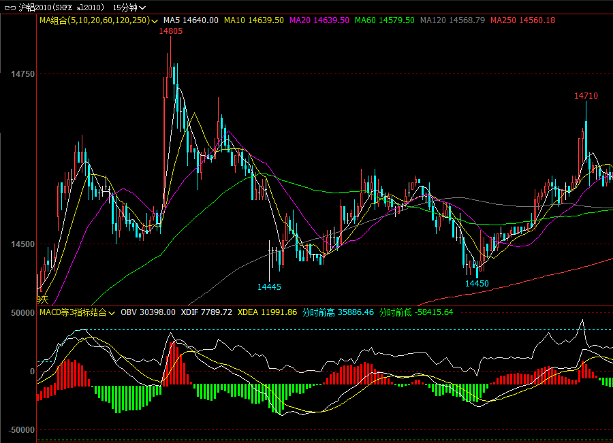Click the chain link icon beside 沪铝2010
The width and height of the screenshot is (613, 443).
click(x=10, y=7)
